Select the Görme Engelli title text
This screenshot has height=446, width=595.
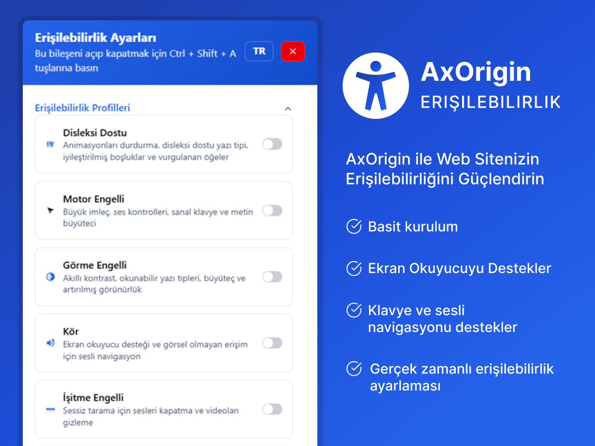coord(95,265)
